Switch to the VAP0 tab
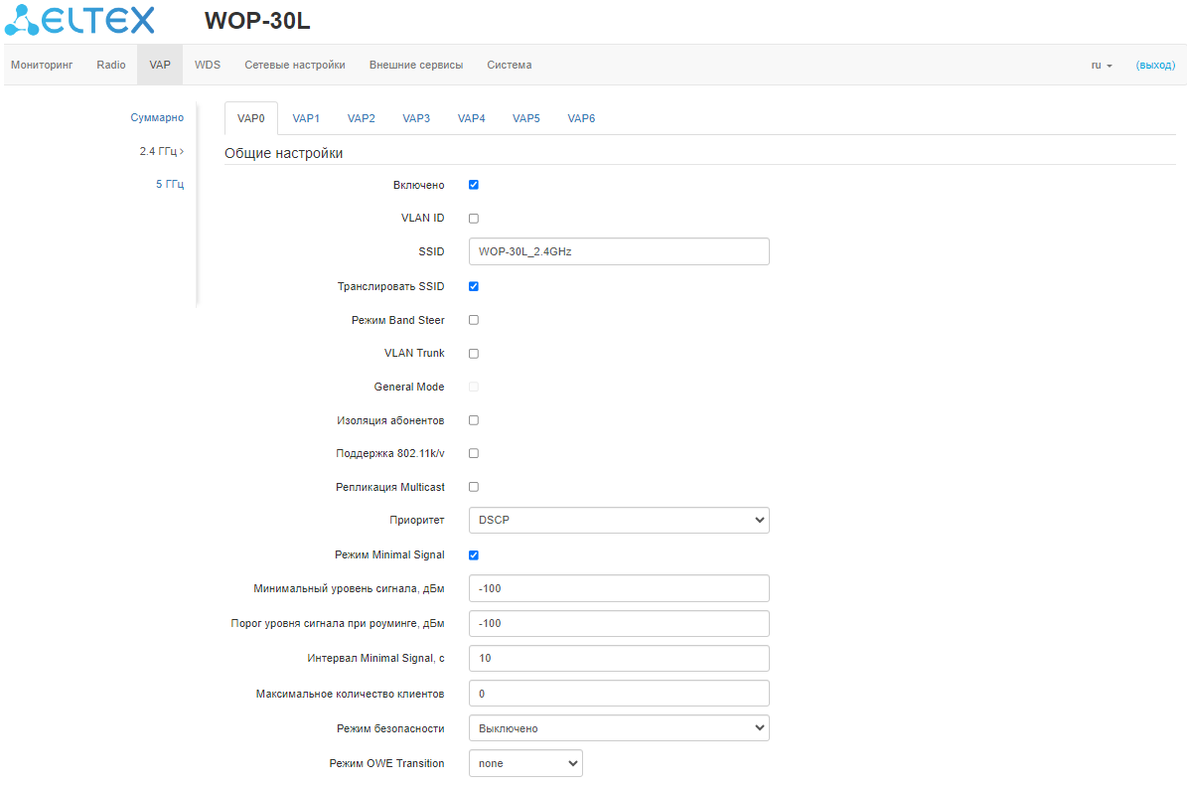The height and width of the screenshot is (787, 1187). point(251,118)
